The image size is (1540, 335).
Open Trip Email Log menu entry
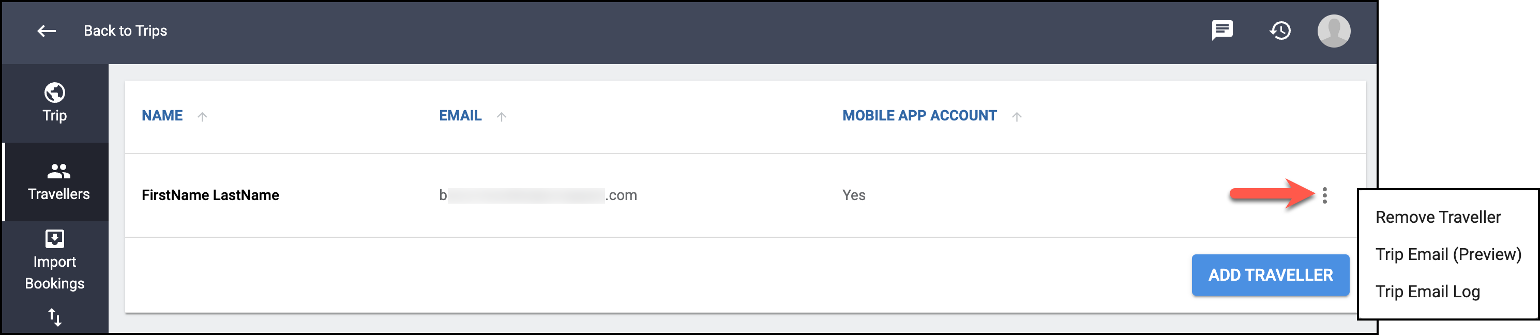tap(1428, 292)
